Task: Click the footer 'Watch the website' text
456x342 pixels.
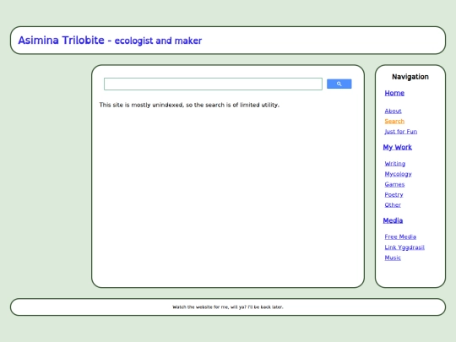Action: click(x=228, y=307)
